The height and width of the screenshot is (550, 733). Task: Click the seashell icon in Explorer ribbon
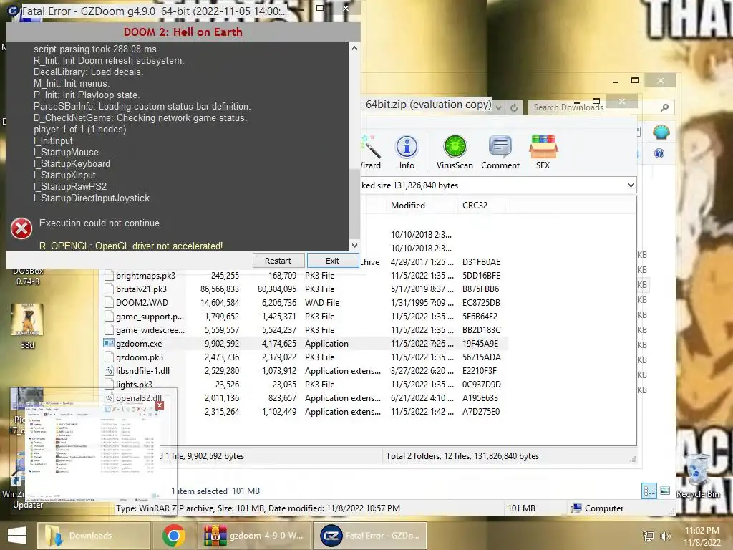point(661,132)
